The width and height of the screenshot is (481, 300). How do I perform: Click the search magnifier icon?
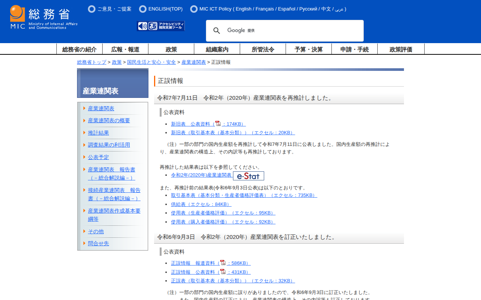click(216, 30)
